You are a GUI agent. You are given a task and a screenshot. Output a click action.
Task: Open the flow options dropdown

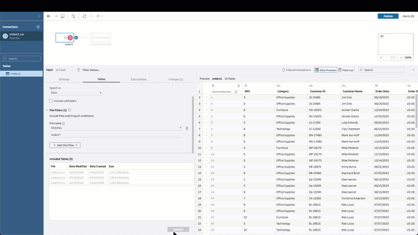(99, 16)
